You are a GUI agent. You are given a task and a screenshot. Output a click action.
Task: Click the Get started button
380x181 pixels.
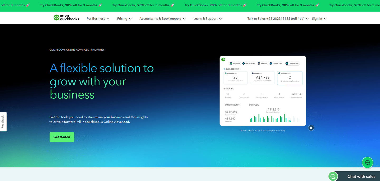62,137
